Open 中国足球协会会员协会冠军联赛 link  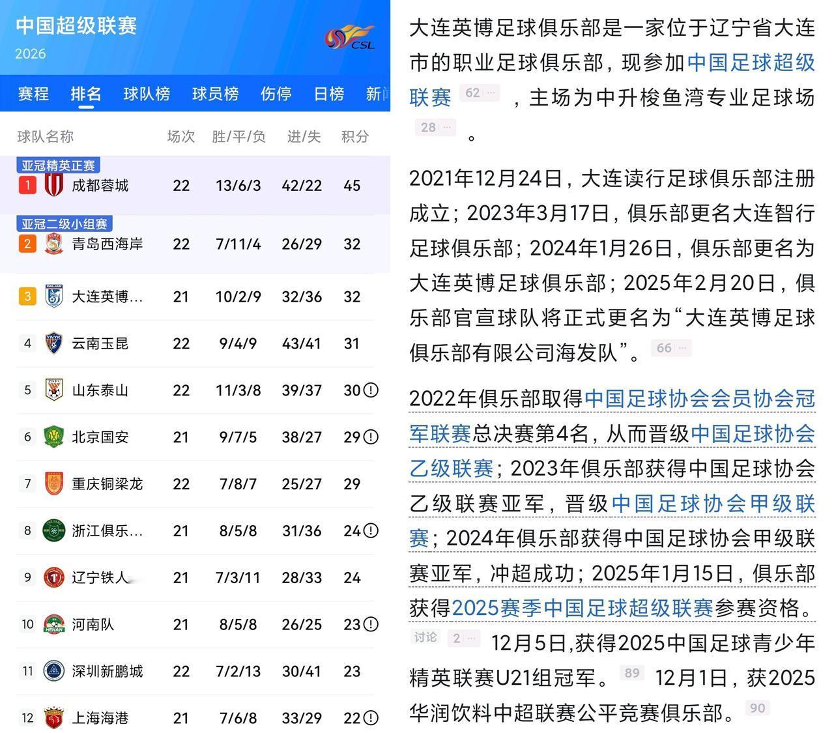click(612, 416)
